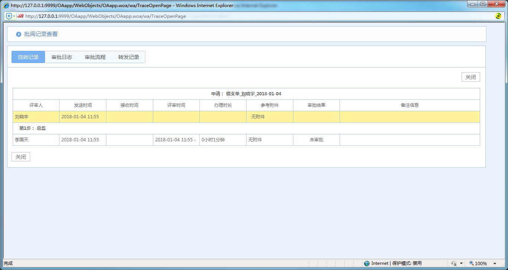
Task: Expand the privacy icon dropdown arrow
Action: pos(461,264)
